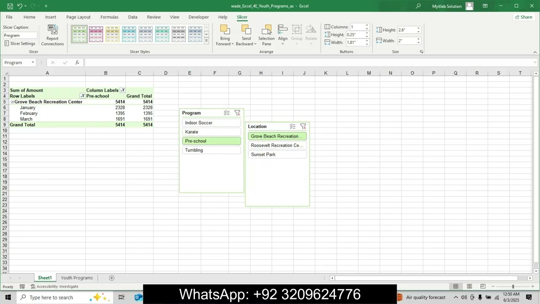Open Windows Start menu
The image size is (540, 304).
[8, 297]
